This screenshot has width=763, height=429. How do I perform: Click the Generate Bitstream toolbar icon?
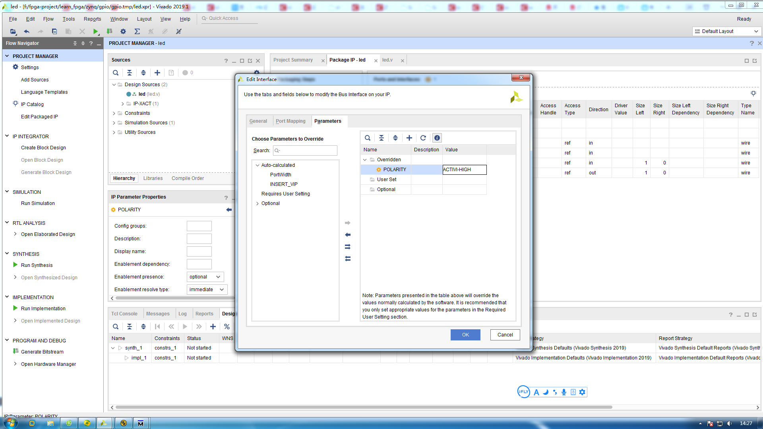(x=109, y=31)
